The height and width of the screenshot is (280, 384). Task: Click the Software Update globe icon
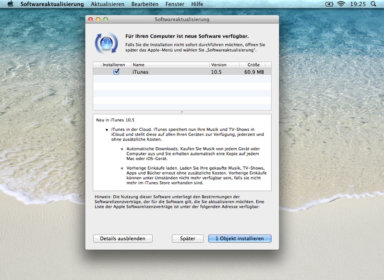point(106,42)
